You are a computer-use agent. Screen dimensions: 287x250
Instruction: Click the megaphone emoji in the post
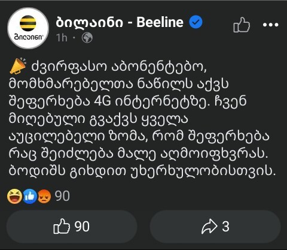[18, 66]
